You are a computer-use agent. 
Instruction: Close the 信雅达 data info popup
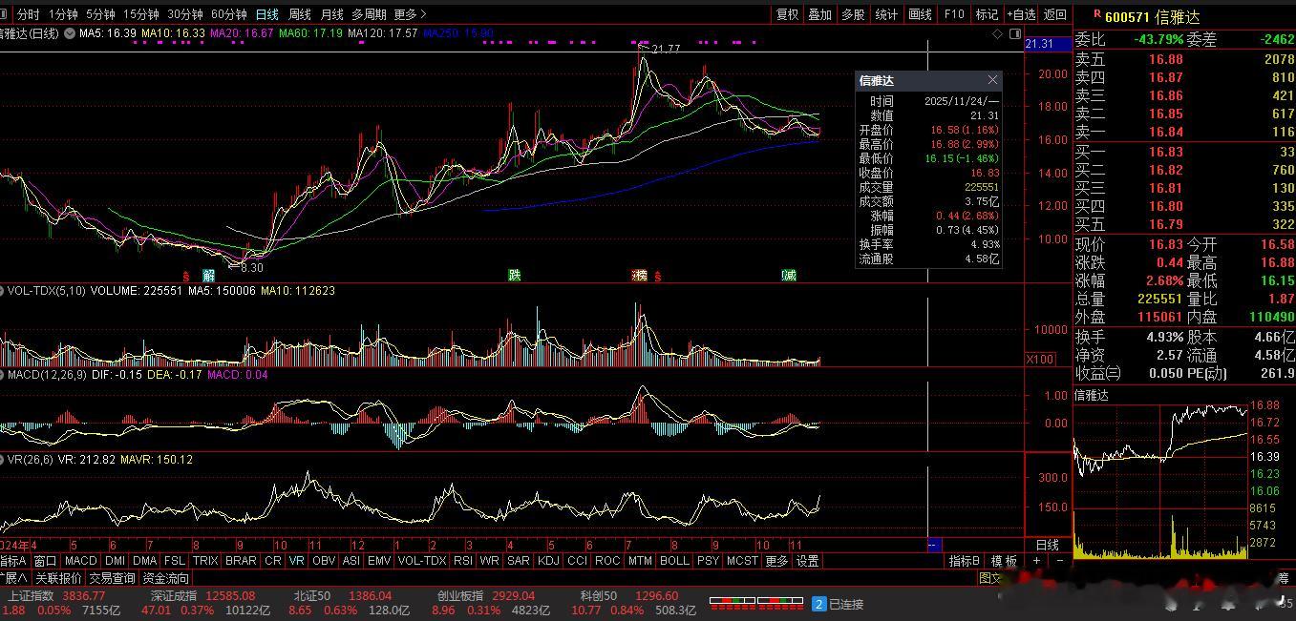pos(992,80)
